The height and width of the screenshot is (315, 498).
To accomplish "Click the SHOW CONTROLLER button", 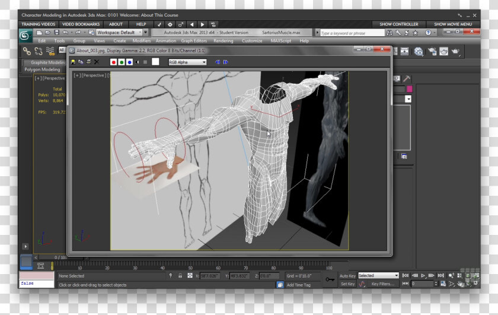I will [x=399, y=24].
